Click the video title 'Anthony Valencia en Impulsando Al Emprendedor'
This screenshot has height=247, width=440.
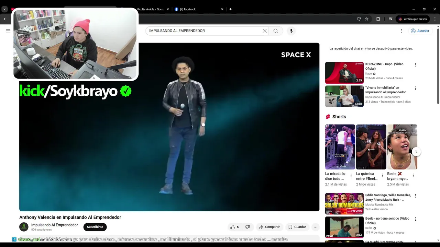coord(70,217)
